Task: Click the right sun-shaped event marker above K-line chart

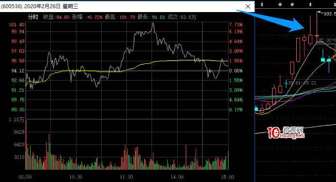Action: pos(292,4)
